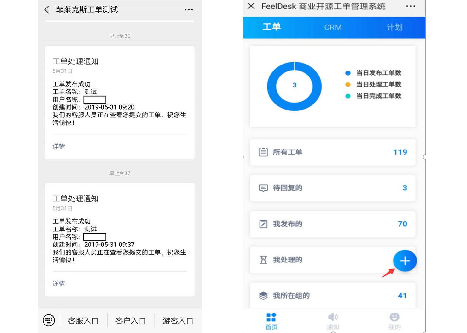Screen dimensions: 467x333
Task: Open FeelDesk page more options menu
Action: click(410, 6)
